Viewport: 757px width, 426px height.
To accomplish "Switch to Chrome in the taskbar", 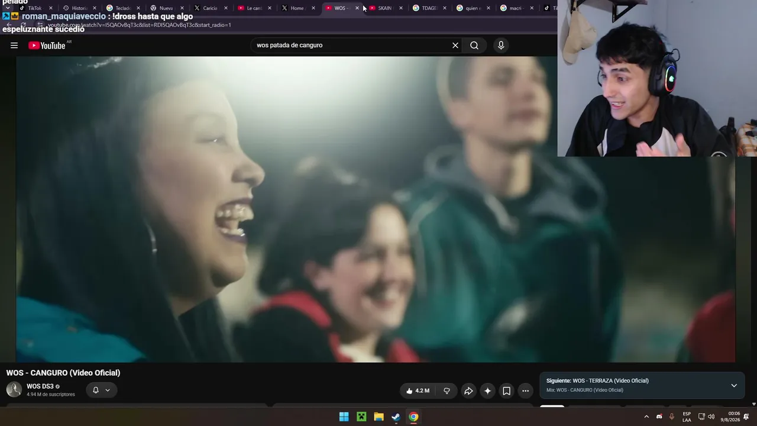I will coord(413,417).
